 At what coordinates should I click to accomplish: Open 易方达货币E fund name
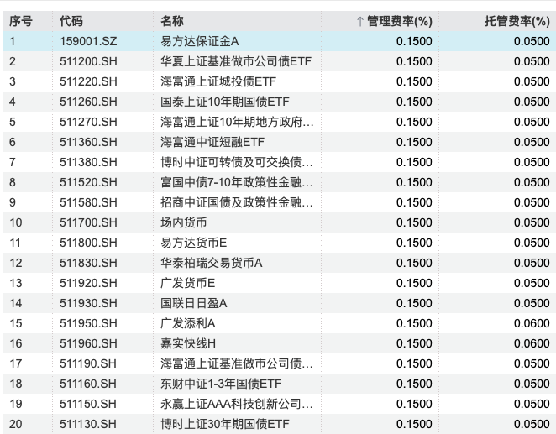[x=194, y=243]
